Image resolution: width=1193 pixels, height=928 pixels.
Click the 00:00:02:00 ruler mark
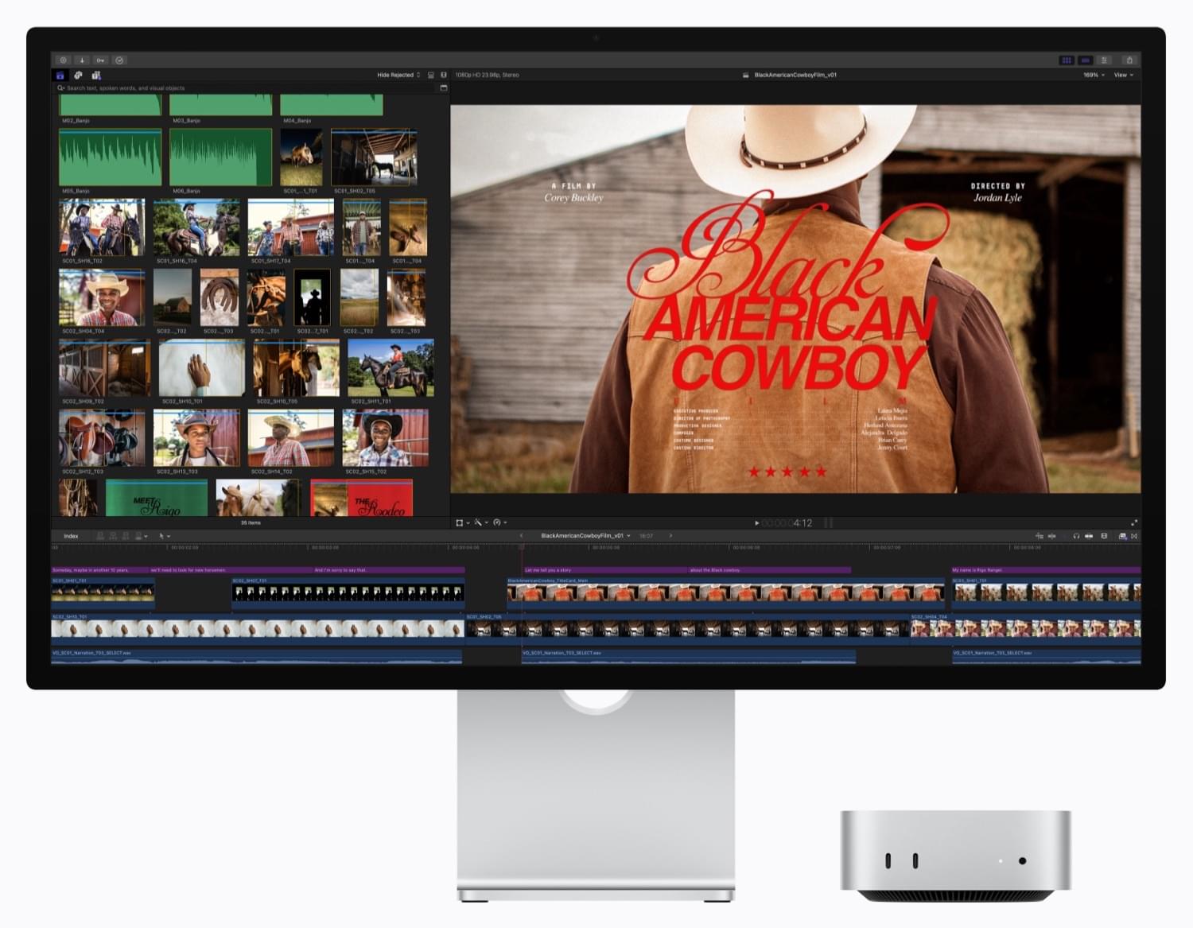point(185,547)
